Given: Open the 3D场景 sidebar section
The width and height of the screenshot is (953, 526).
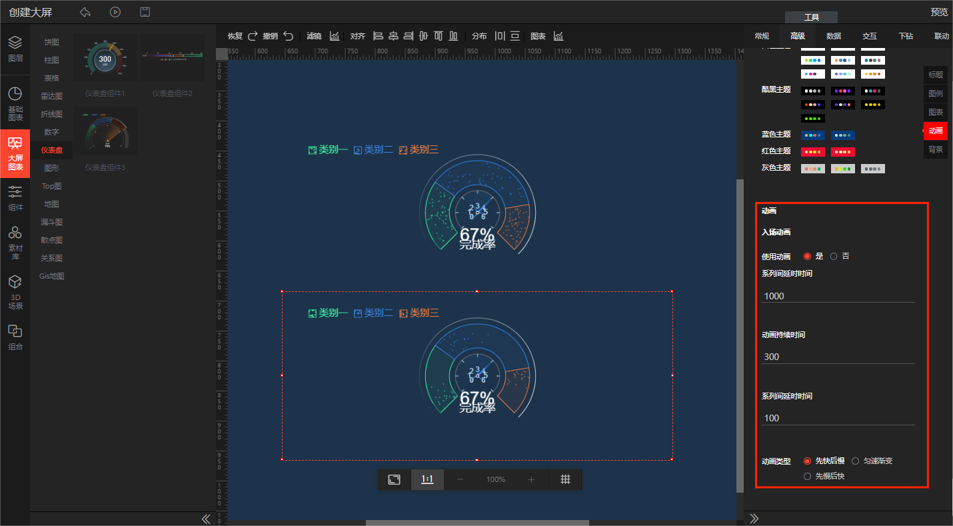Looking at the screenshot, I should tap(15, 293).
